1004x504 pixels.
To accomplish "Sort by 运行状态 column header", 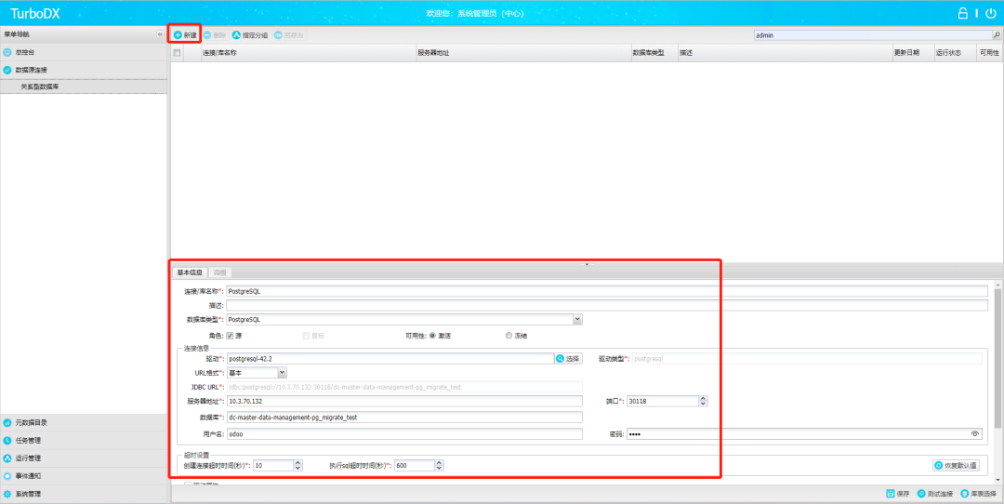I will [956, 53].
